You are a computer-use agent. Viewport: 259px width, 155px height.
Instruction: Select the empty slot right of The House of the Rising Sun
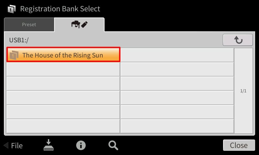177,55
